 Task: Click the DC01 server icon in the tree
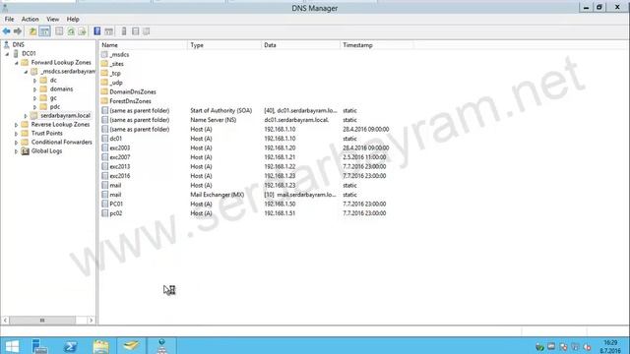[16, 53]
